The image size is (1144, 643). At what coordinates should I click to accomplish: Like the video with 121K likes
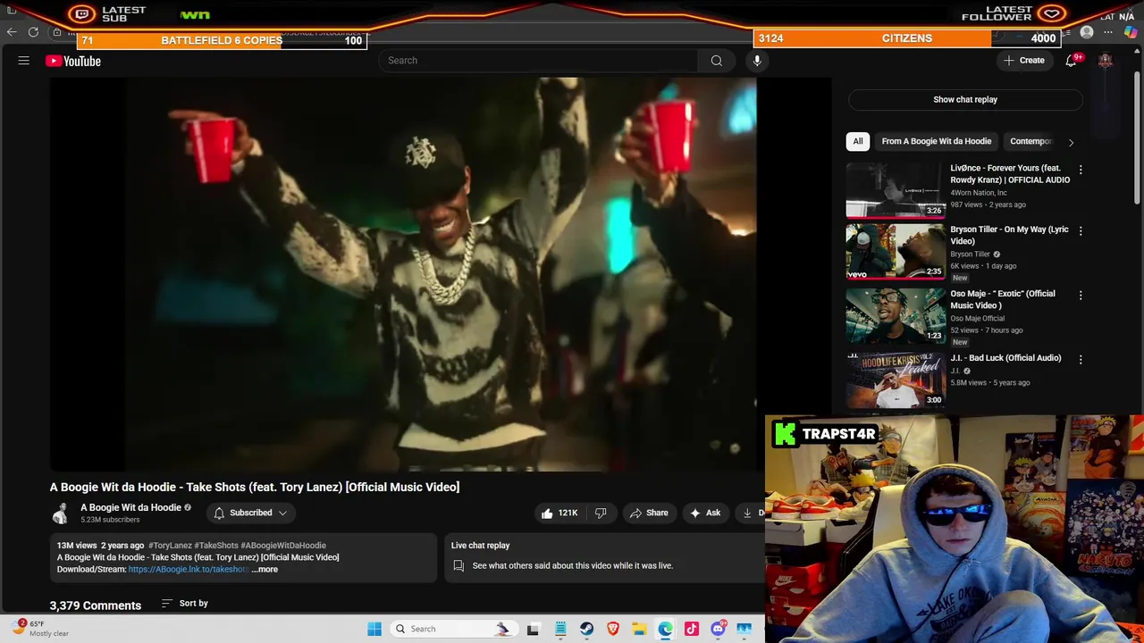coord(559,513)
